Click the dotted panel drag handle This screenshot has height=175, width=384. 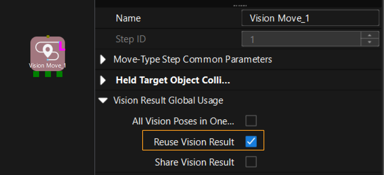(x=240, y=6)
